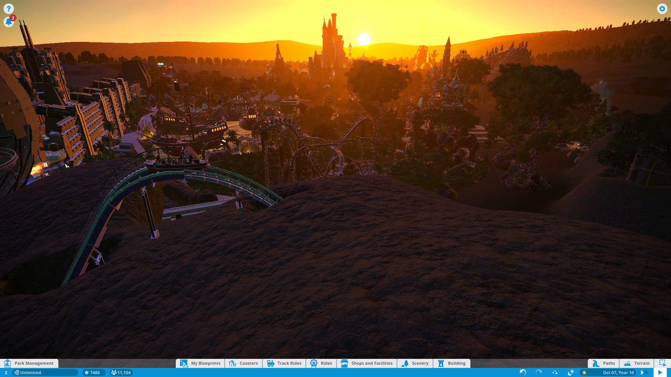
Task: Click the undo arrow
Action: click(523, 372)
